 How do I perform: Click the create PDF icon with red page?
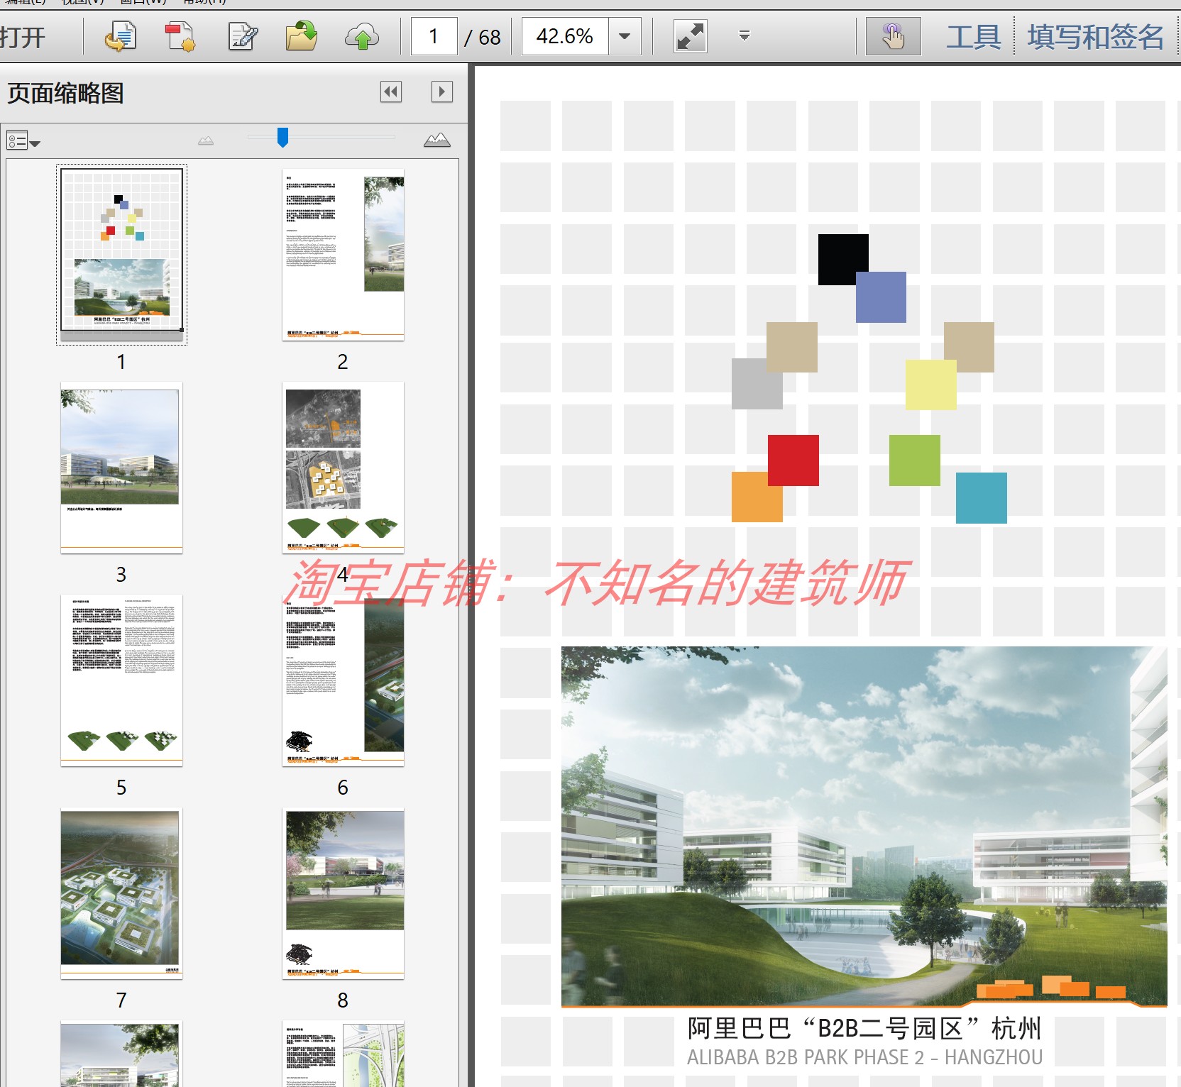(x=180, y=36)
